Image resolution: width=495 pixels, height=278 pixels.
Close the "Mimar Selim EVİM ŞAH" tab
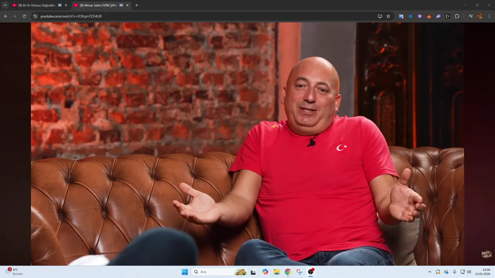click(127, 5)
